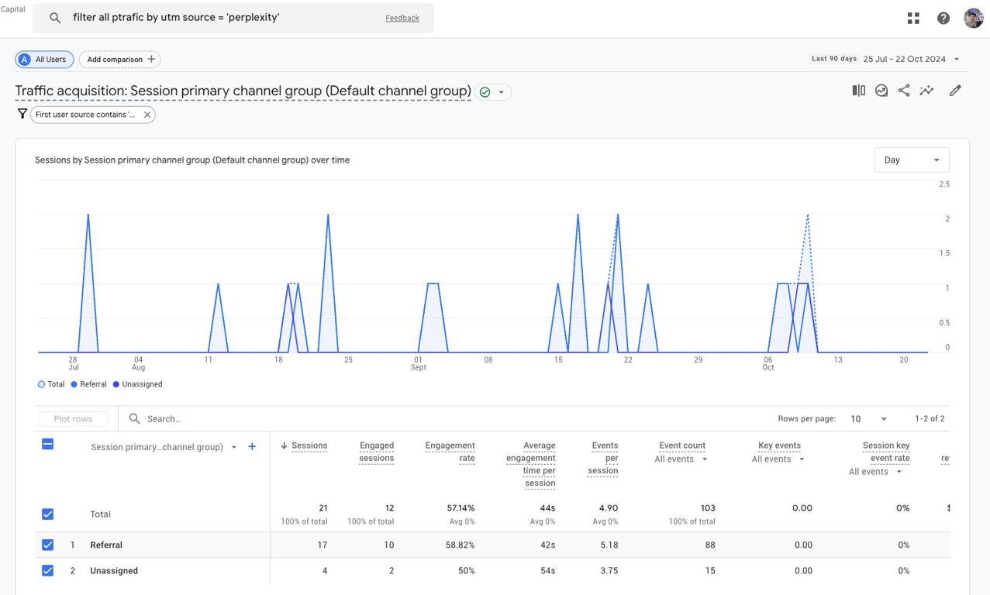Click the Feedback link
Screen dimensions: 990x595
pyautogui.click(x=402, y=18)
